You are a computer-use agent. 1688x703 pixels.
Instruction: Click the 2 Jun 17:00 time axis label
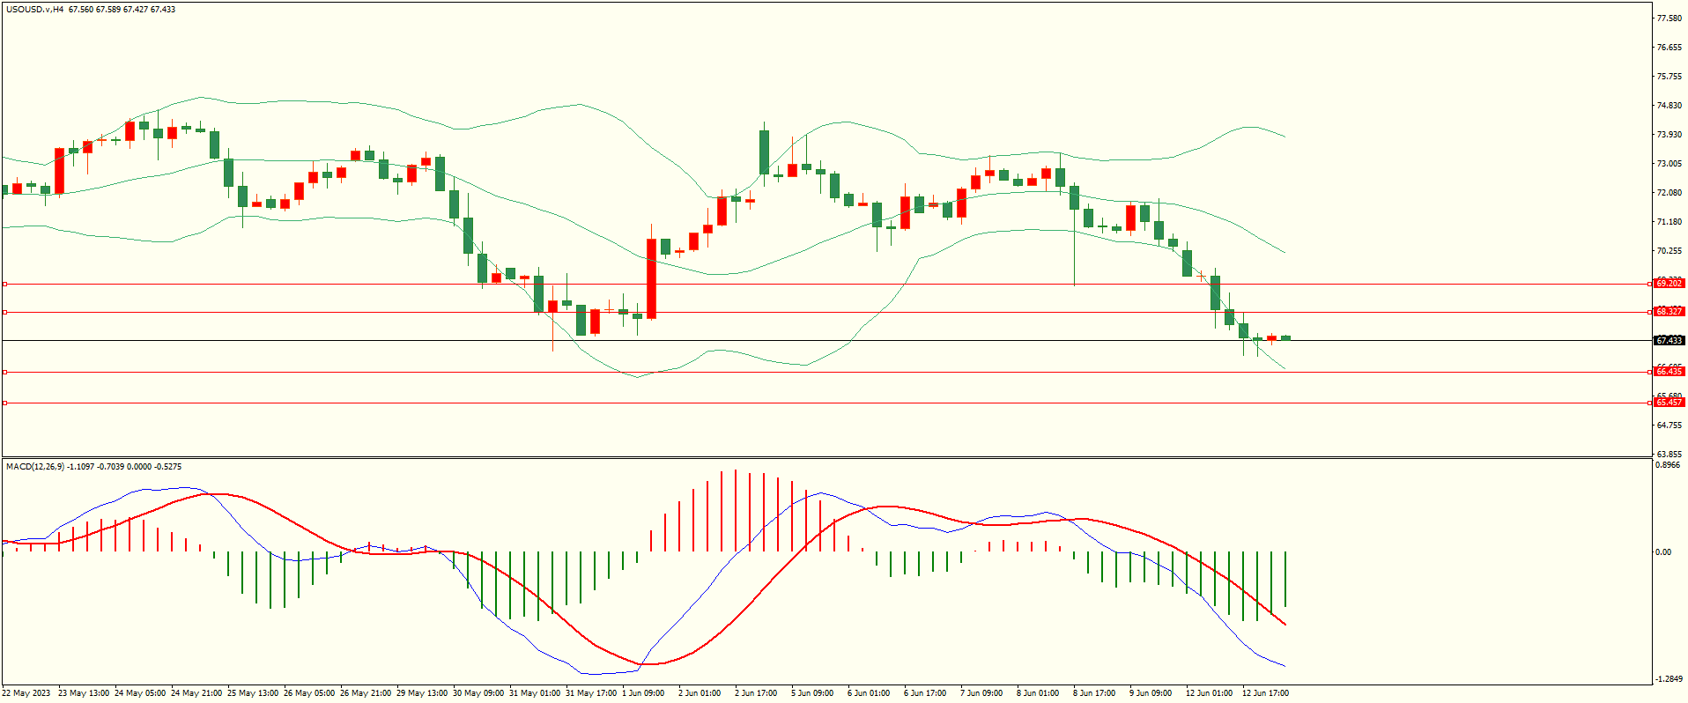click(x=756, y=693)
